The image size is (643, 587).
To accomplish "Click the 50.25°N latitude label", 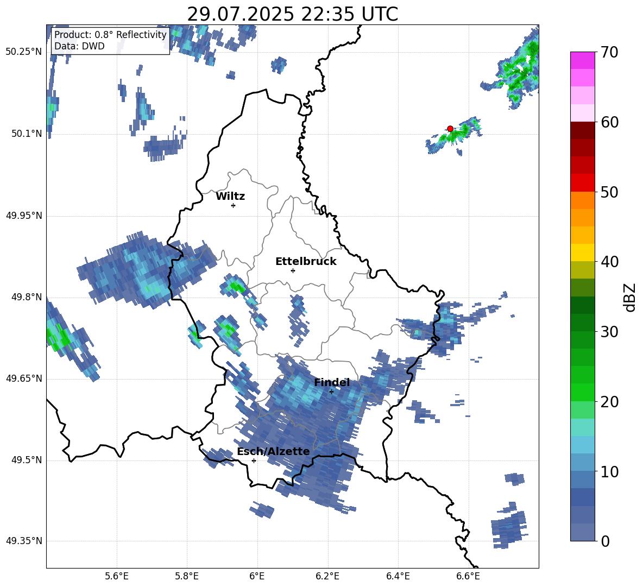I will 24,52.
